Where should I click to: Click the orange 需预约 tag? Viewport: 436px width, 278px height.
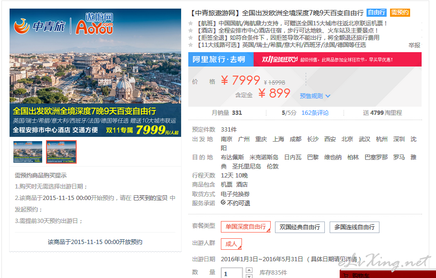click(400, 12)
